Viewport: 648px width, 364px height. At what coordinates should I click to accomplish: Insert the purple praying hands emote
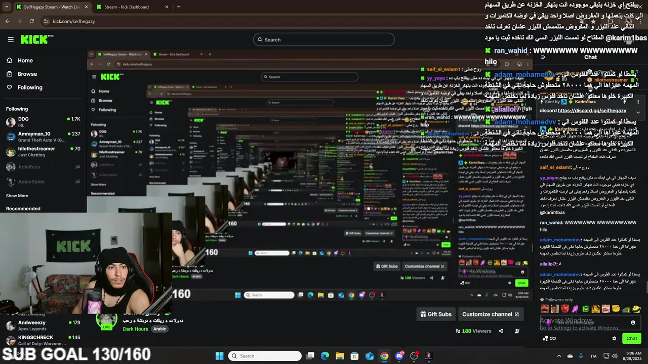pyautogui.click(x=575, y=308)
